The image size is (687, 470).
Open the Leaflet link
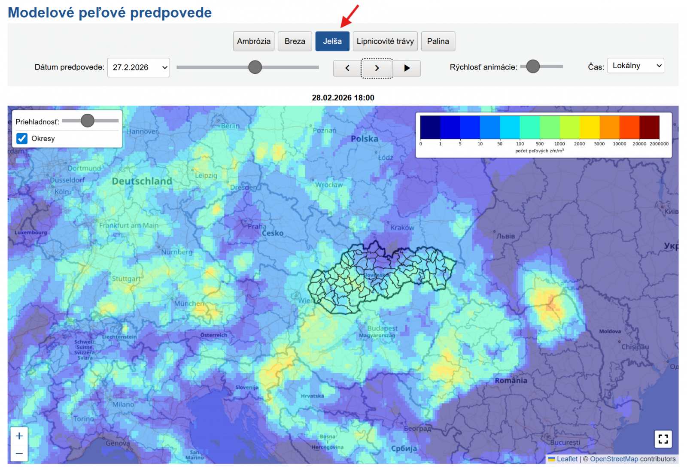point(567,459)
